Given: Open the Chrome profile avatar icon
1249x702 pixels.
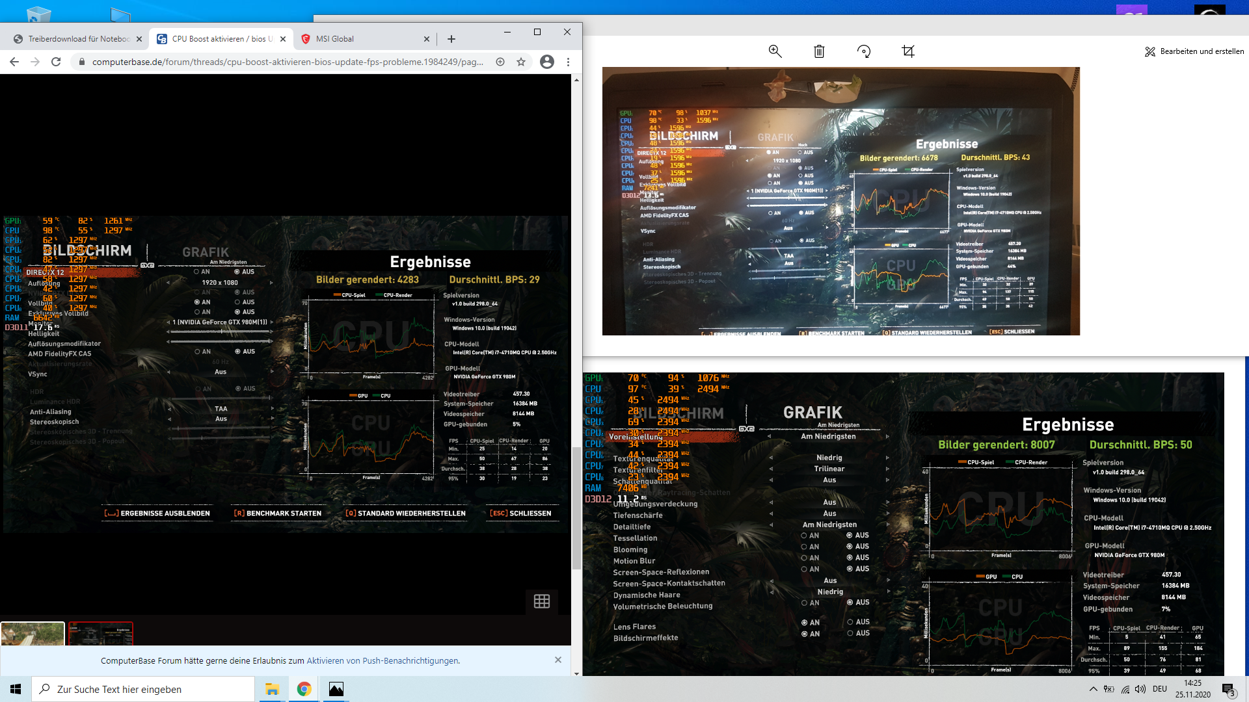Looking at the screenshot, I should click(x=547, y=62).
